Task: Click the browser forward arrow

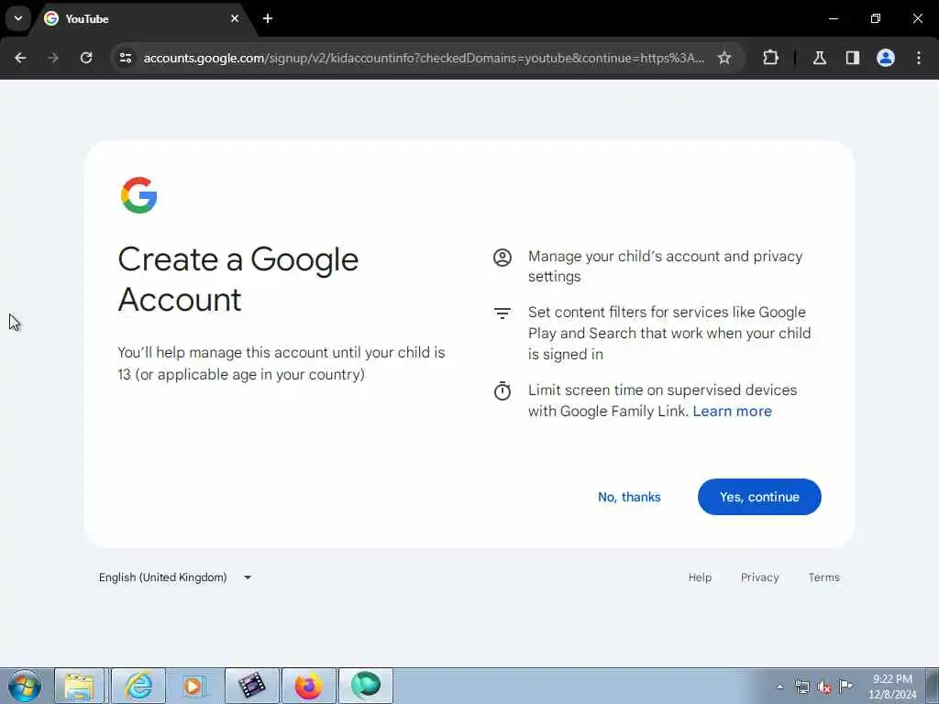Action: (x=53, y=58)
